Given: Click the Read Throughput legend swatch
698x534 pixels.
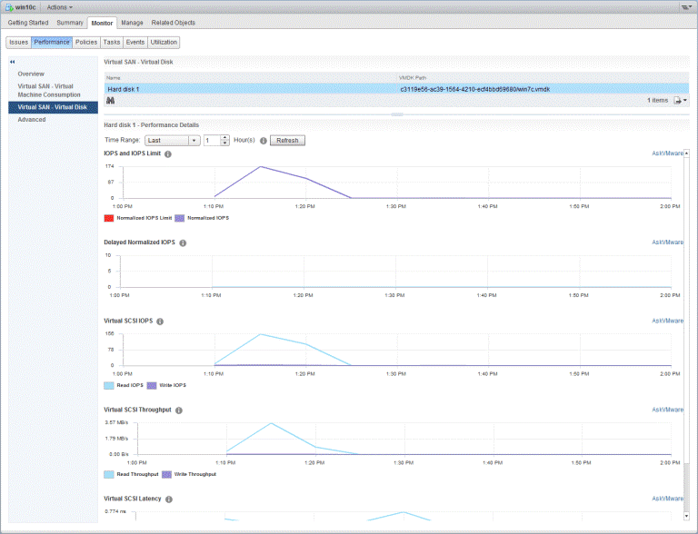Looking at the screenshot, I should pos(109,474).
